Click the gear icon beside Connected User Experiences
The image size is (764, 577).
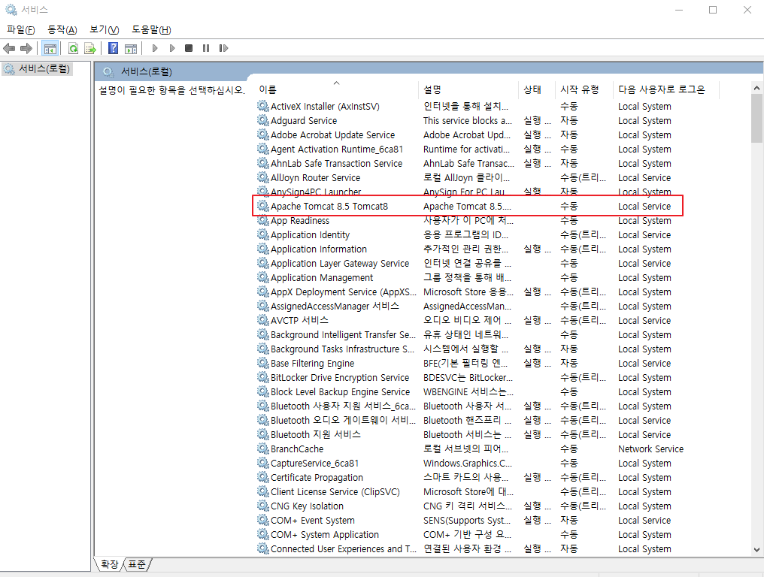[263, 548]
